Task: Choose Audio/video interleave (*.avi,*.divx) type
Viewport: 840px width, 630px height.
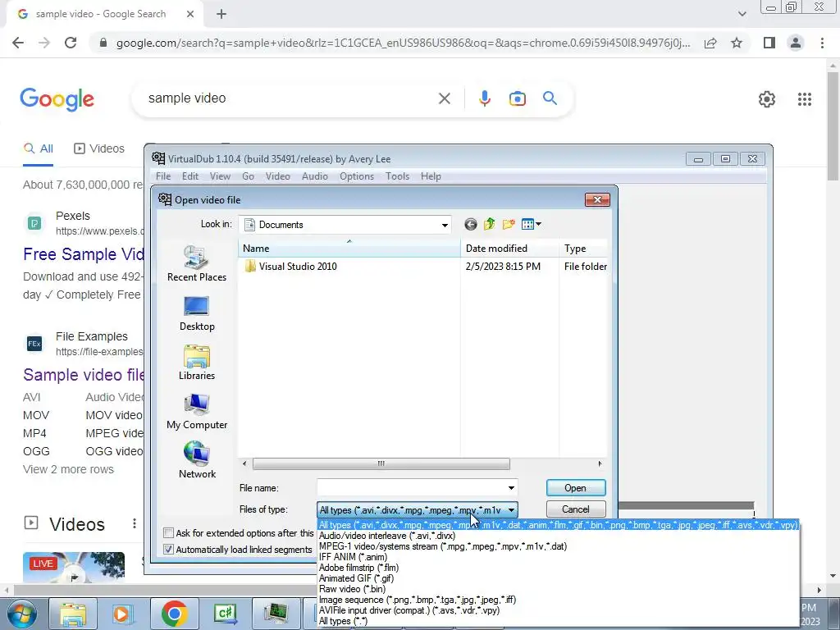Action: [x=387, y=536]
